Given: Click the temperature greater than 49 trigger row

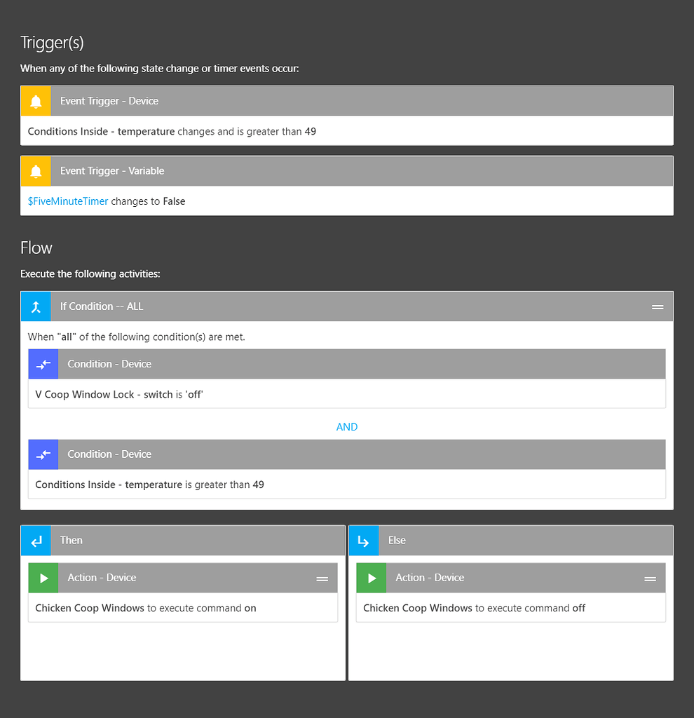Looking at the screenshot, I should click(x=172, y=131).
